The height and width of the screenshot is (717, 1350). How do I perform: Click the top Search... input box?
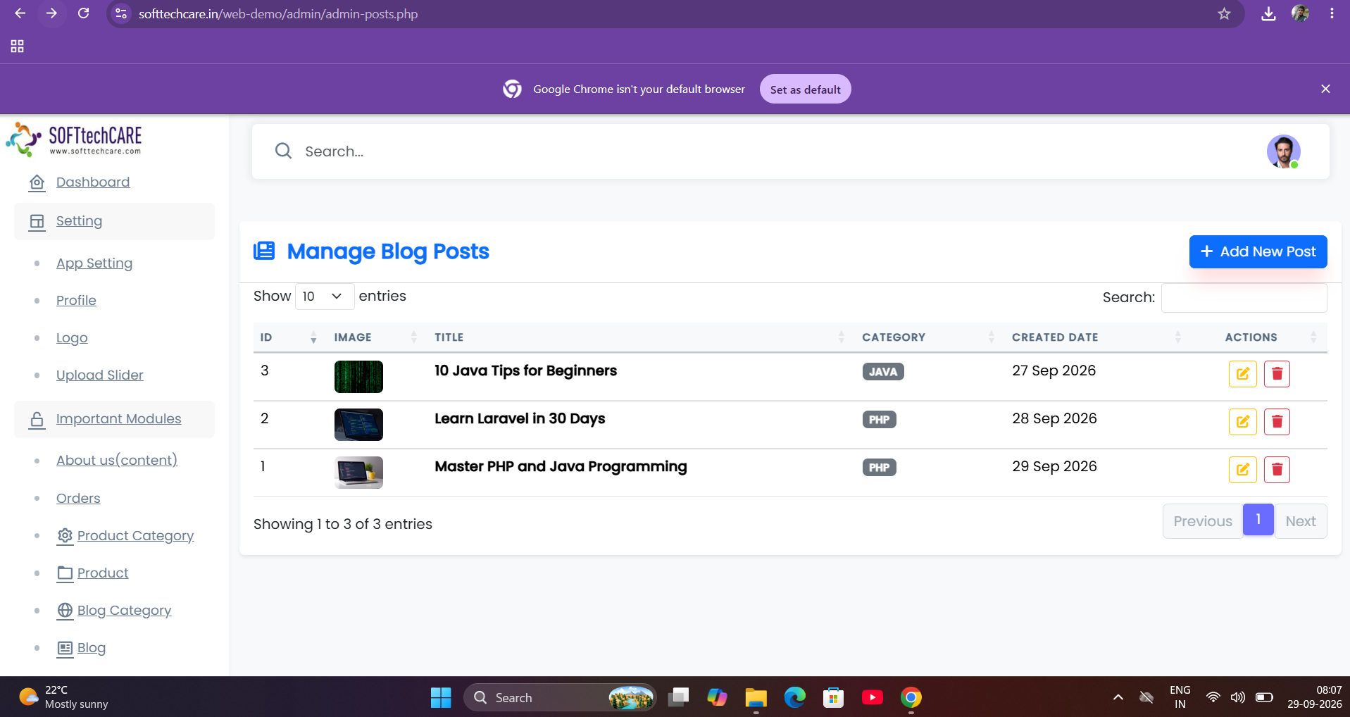775,151
